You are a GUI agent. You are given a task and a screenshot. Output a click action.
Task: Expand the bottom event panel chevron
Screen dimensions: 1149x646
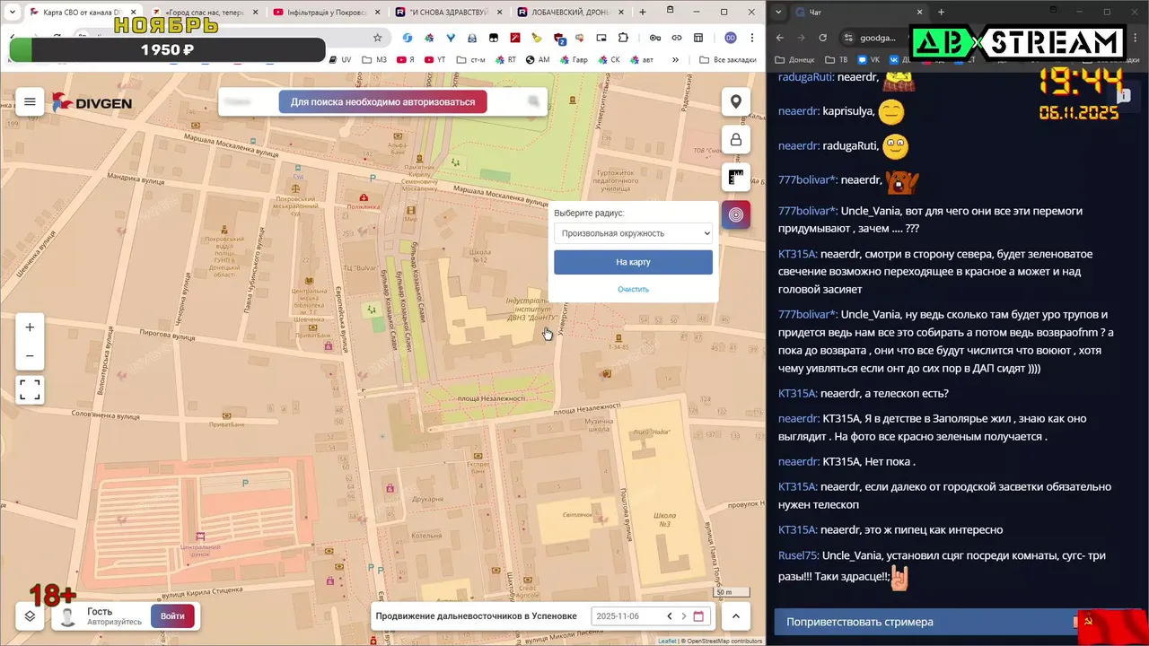(x=736, y=615)
